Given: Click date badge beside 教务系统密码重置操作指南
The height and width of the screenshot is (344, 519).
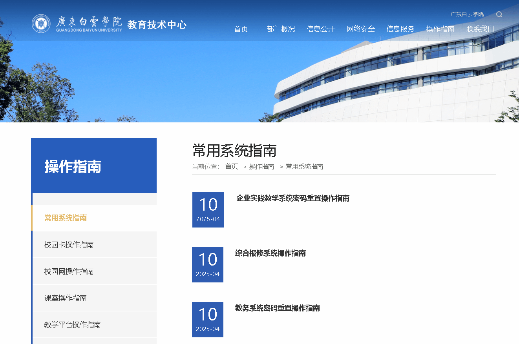Looking at the screenshot, I should point(208,319).
